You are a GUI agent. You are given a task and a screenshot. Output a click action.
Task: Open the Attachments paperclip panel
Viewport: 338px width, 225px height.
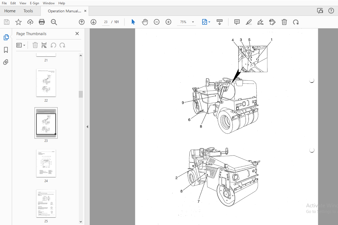point(6,62)
